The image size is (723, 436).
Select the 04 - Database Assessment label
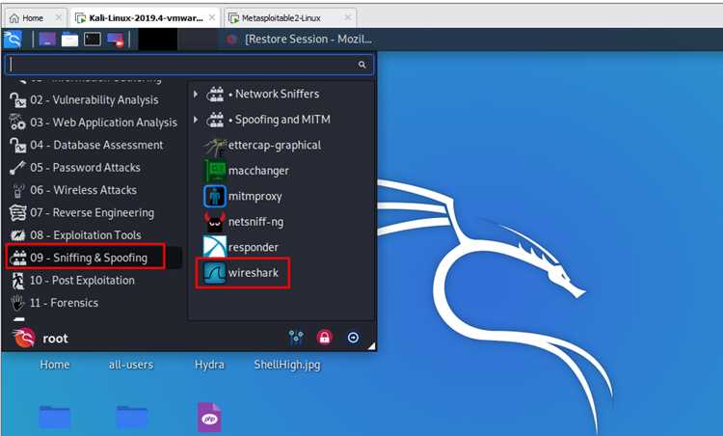[96, 145]
